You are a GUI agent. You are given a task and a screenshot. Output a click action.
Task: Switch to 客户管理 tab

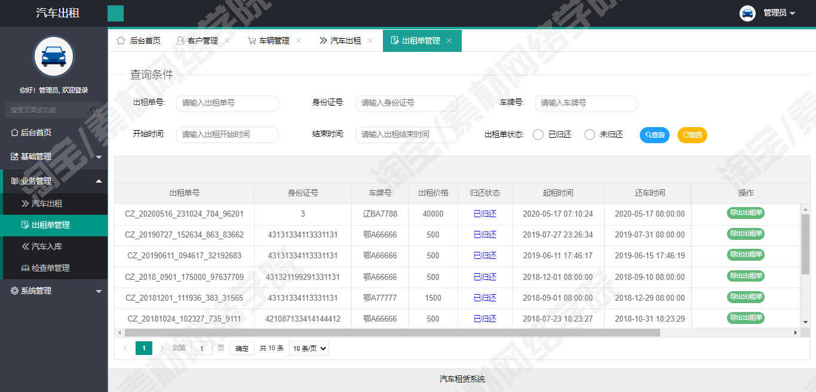[203, 41]
